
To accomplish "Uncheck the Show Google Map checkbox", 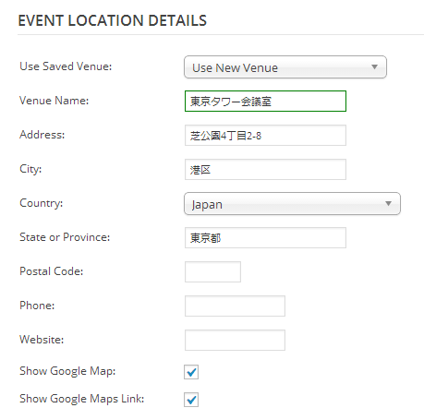I will click(191, 372).
